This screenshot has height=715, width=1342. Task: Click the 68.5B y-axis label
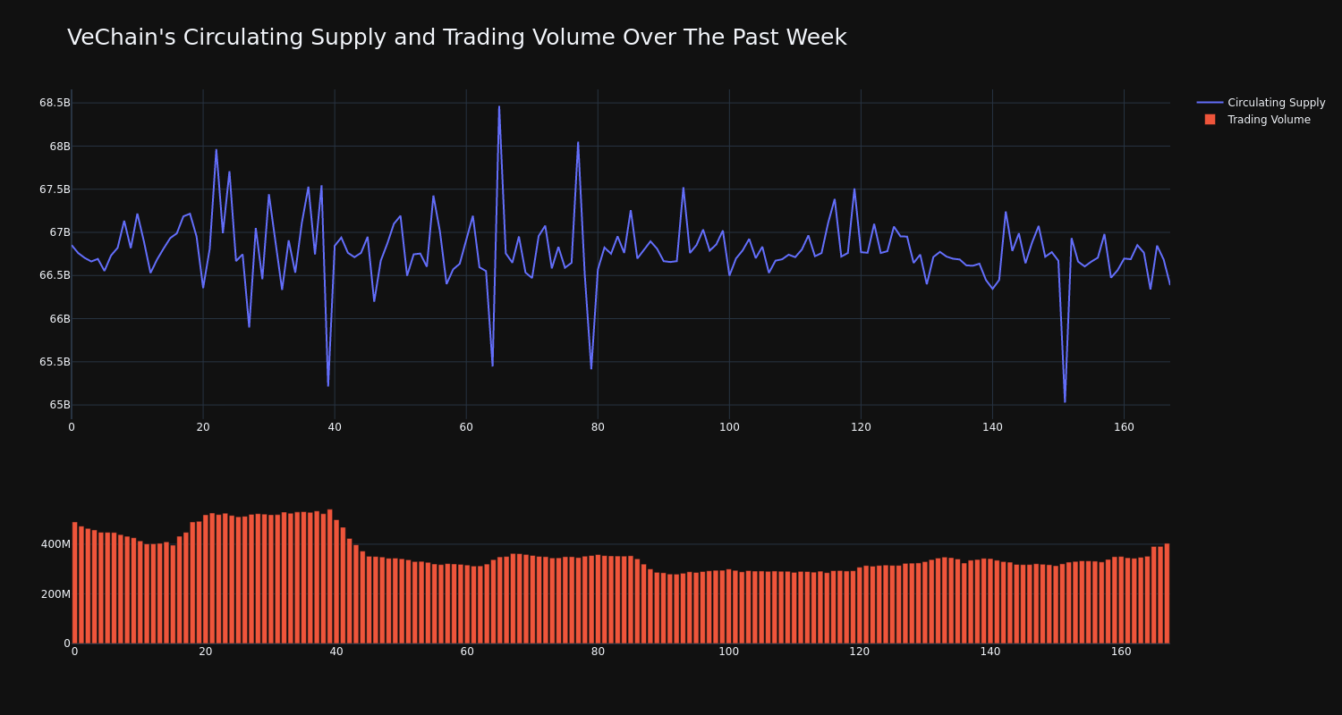click(55, 103)
